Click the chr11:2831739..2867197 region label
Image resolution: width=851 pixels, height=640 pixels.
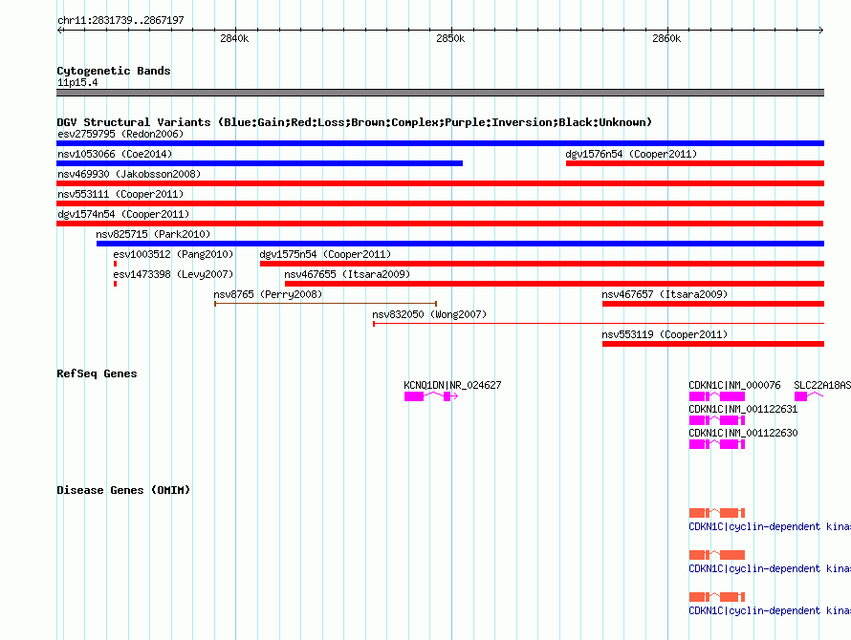[121, 20]
